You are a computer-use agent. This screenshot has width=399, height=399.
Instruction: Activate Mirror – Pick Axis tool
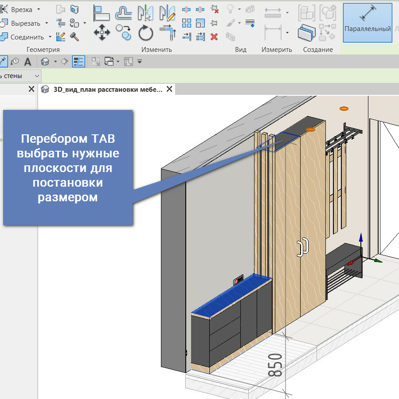[145, 13]
